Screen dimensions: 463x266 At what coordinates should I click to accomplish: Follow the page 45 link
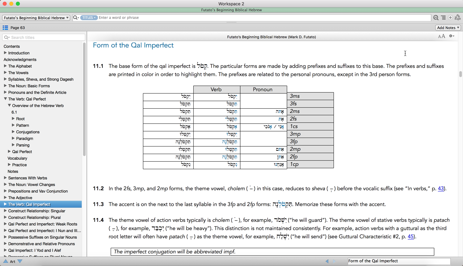(x=410, y=237)
